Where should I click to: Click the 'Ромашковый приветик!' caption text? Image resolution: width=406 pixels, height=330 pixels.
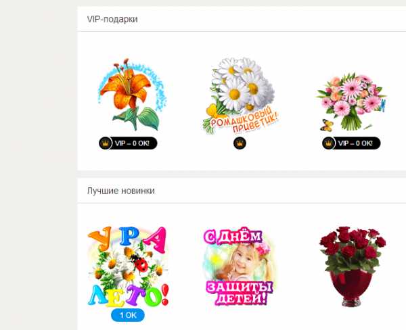tap(244, 120)
